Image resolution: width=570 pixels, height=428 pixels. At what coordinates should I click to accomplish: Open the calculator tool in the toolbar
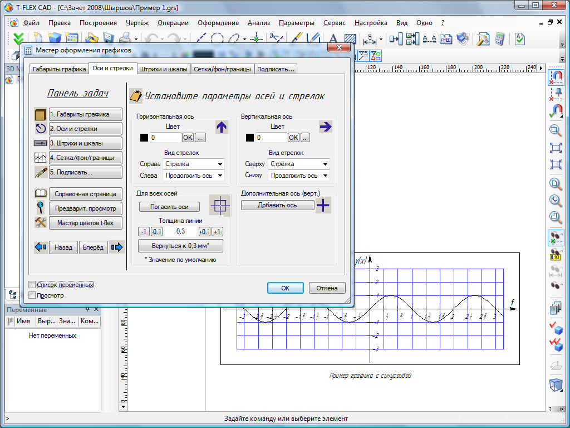pos(499,39)
